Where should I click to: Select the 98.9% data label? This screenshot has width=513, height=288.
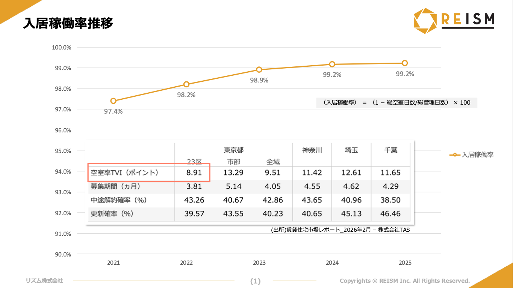(259, 80)
